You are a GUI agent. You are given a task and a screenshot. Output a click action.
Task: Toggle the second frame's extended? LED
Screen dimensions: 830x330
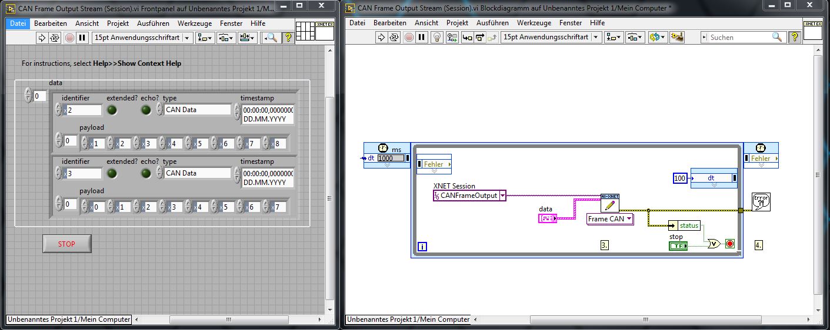pos(112,173)
